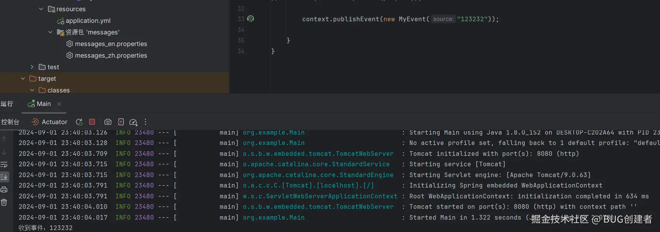Image resolution: width=660 pixels, height=232 pixels.
Task: Collapse the classes folder chevron
Action: pyautogui.click(x=32, y=90)
